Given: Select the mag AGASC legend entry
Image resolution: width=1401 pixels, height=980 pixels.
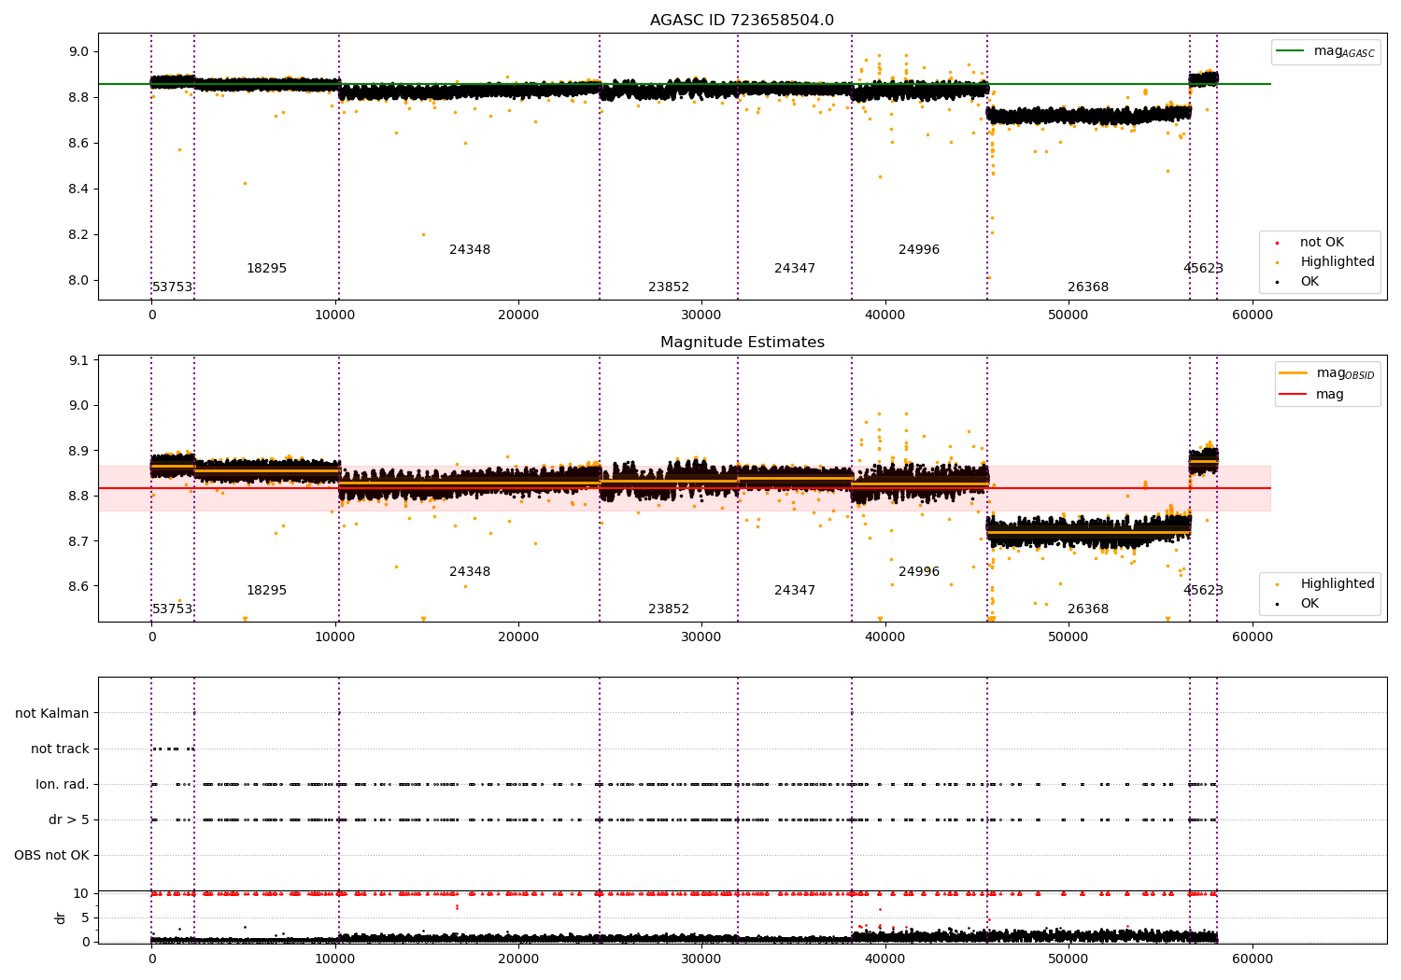Looking at the screenshot, I should (x=1325, y=51).
